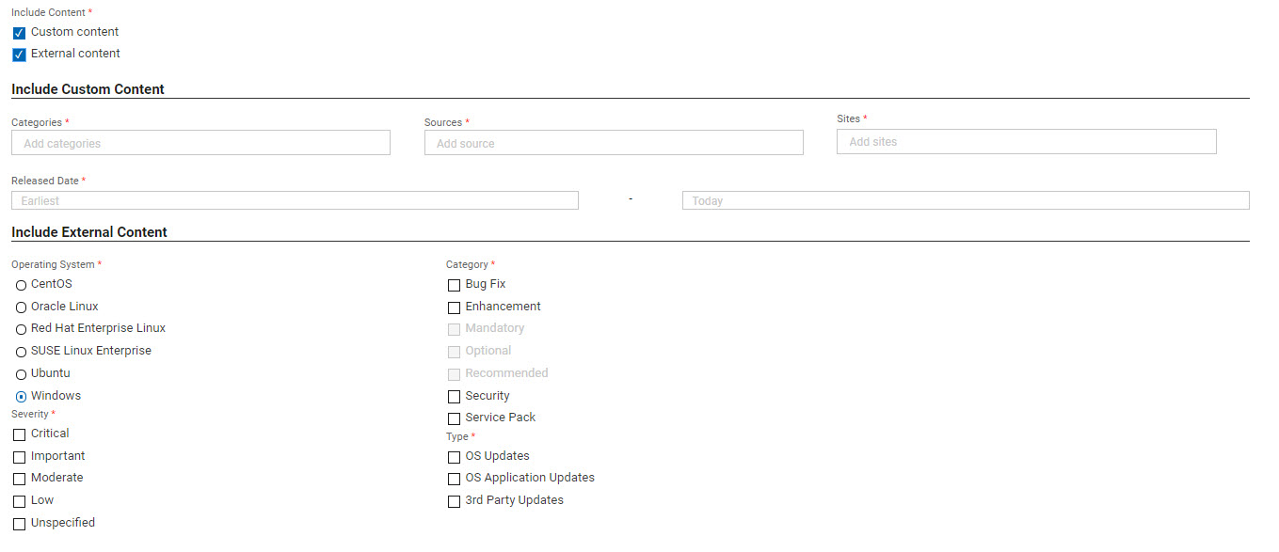Uncheck the External content checkbox
Image resolution: width=1279 pixels, height=552 pixels.
tap(19, 55)
